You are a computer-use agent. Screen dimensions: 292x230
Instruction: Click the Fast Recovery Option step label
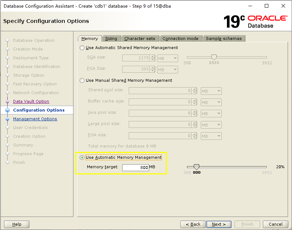point(35,84)
